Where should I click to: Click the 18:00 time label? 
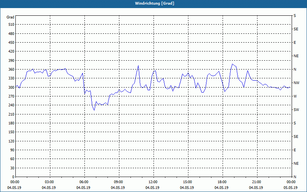(x=223, y=182)
